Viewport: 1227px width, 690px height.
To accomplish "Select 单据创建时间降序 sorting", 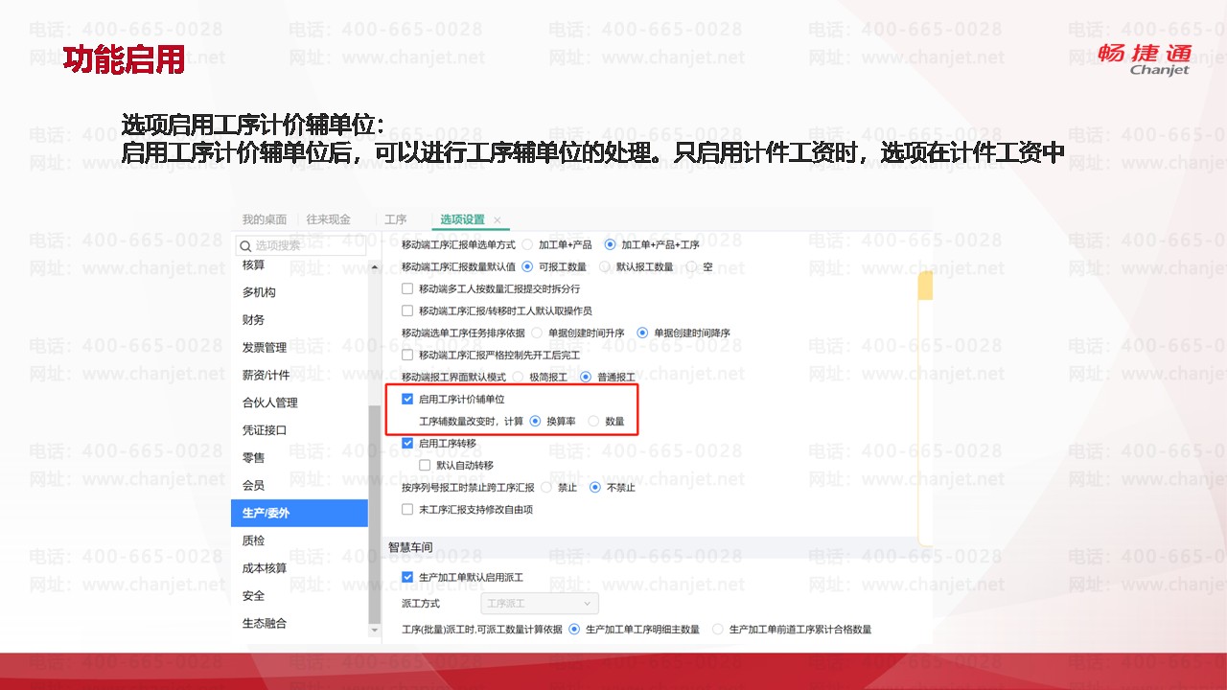I will click(642, 333).
